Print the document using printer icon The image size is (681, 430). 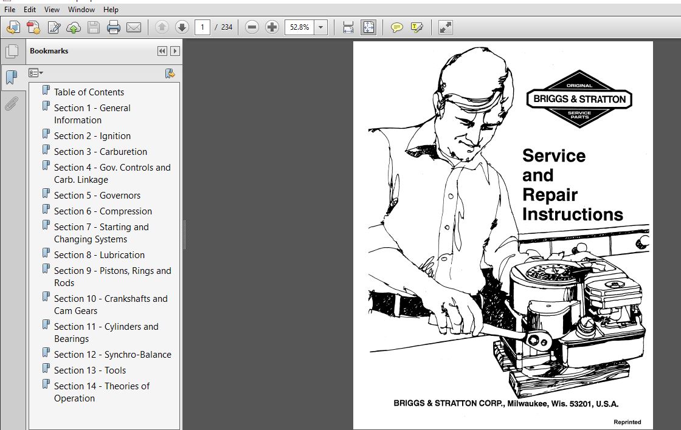coord(113,27)
